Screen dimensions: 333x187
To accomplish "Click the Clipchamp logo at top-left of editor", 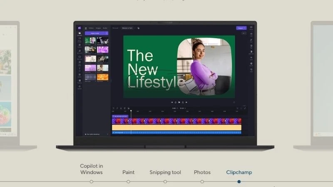I will click(x=80, y=28).
